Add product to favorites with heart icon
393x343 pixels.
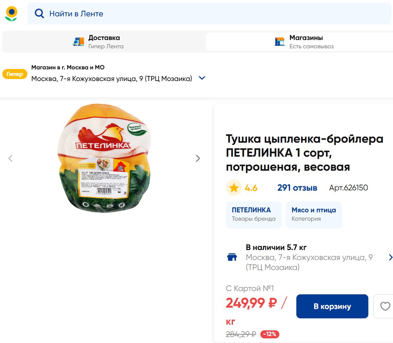[385, 306]
